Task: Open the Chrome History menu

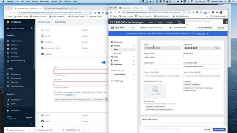Action: [35, 1]
